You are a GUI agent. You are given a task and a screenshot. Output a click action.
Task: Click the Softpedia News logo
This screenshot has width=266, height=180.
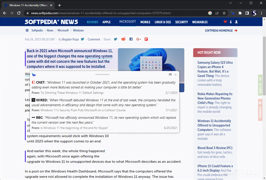click(51, 22)
